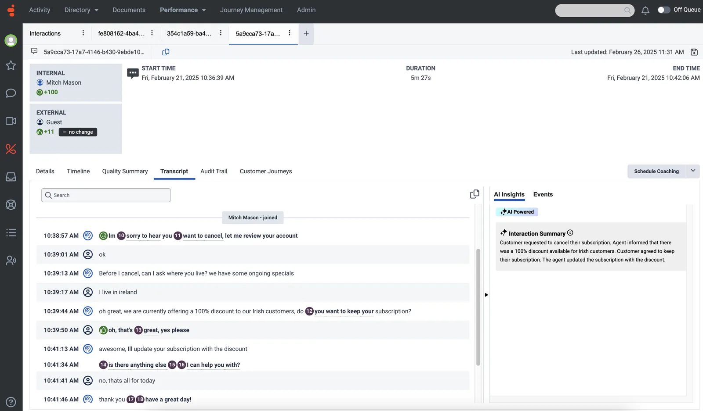Screen dimensions: 703x411
Task: Open the help question mark icon
Action: [x=11, y=402]
